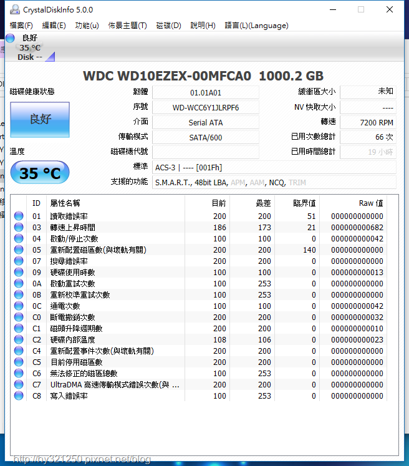Click the ID column header
This screenshot has height=466, width=409.
(36, 203)
